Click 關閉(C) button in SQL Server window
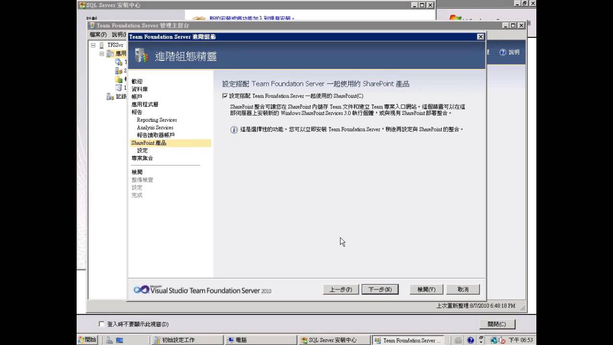The height and width of the screenshot is (345, 613). pos(497,324)
